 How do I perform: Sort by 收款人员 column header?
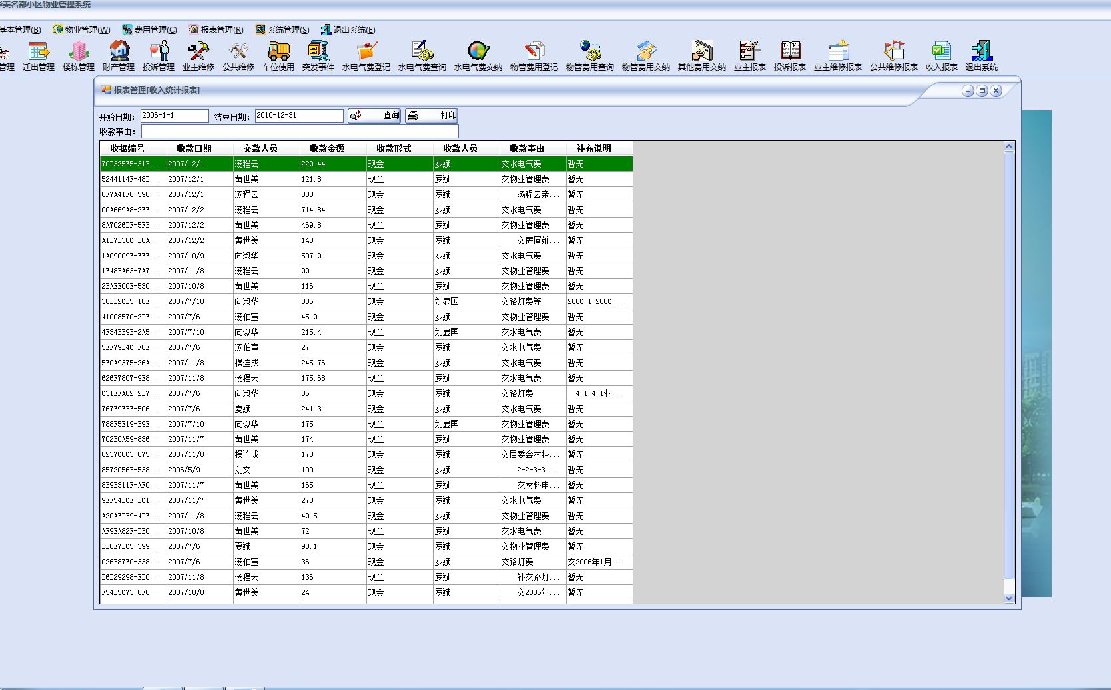pos(466,148)
